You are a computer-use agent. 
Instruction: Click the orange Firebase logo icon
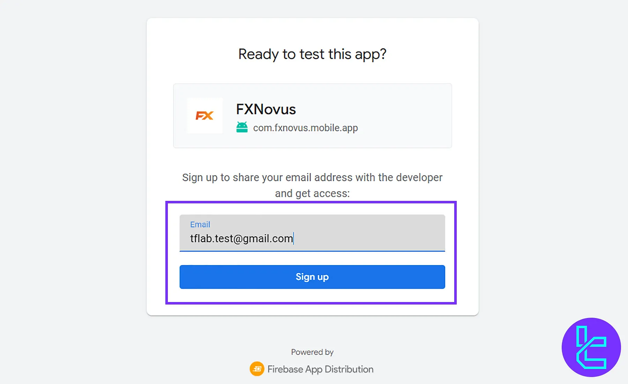point(257,369)
